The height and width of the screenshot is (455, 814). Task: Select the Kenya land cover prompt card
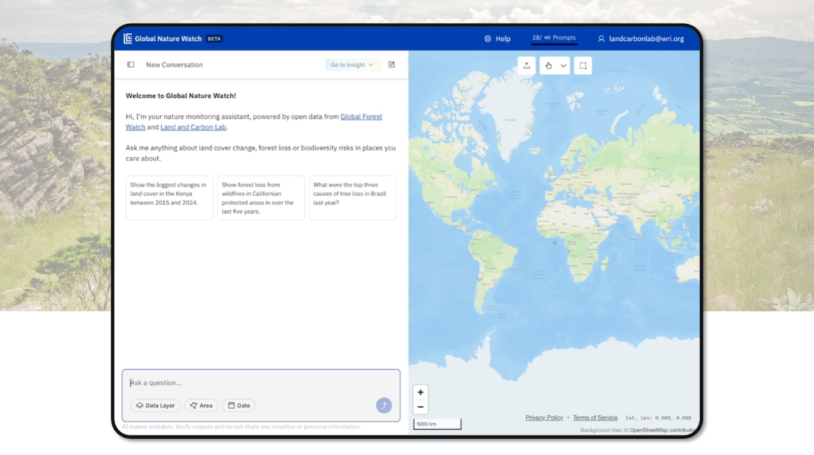pyautogui.click(x=169, y=197)
